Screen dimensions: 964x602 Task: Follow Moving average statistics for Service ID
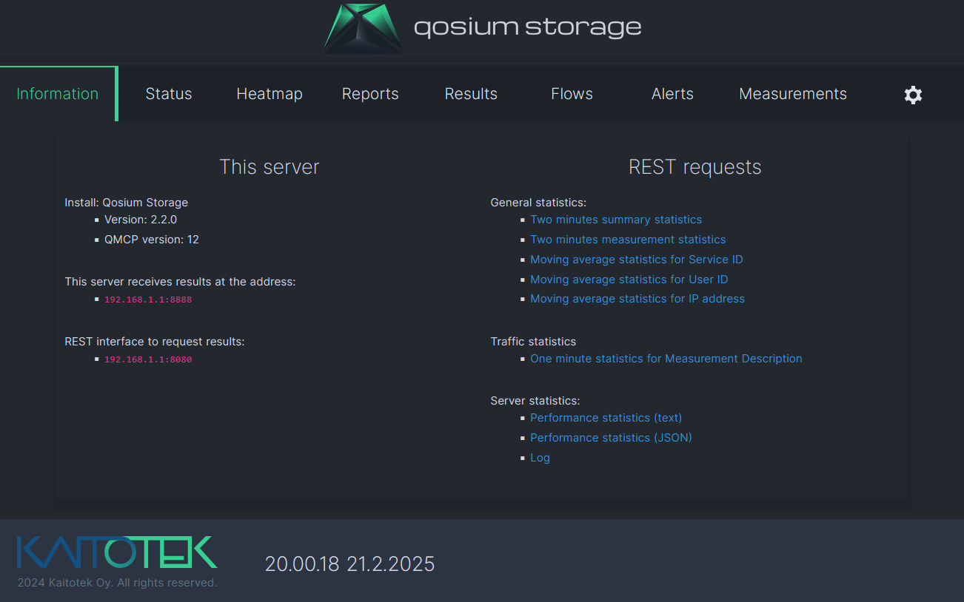tap(636, 260)
